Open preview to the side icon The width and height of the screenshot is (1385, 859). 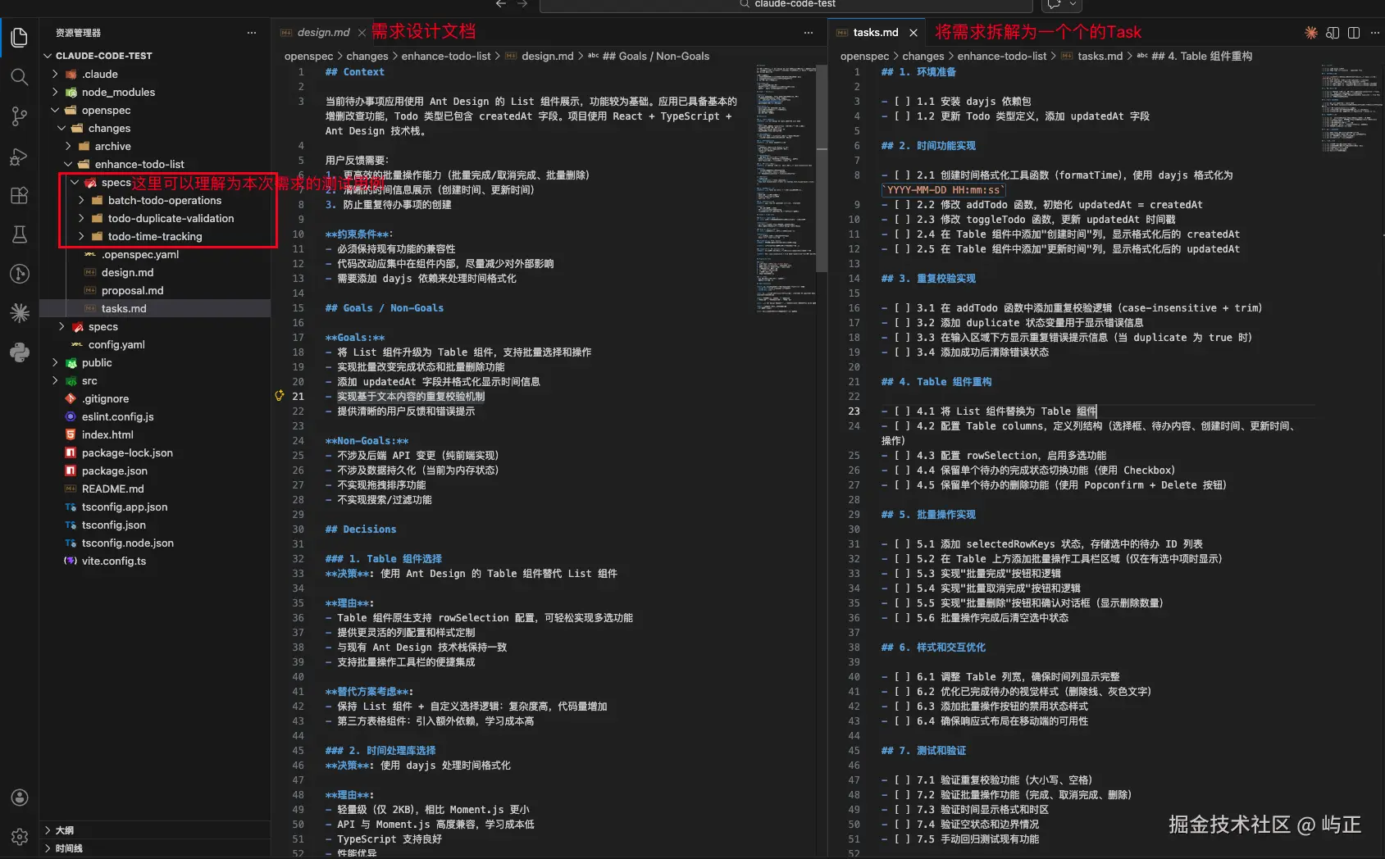coord(1333,33)
